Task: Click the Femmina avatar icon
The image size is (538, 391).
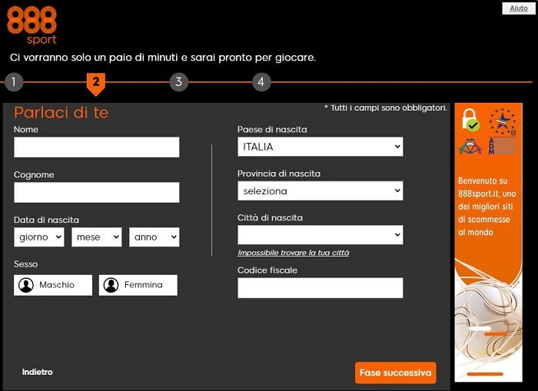Action: tap(111, 285)
